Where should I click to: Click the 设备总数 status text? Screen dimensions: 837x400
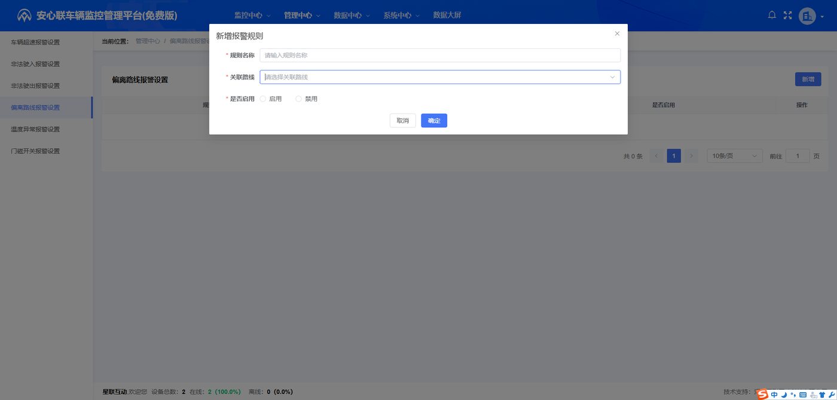(x=169, y=392)
